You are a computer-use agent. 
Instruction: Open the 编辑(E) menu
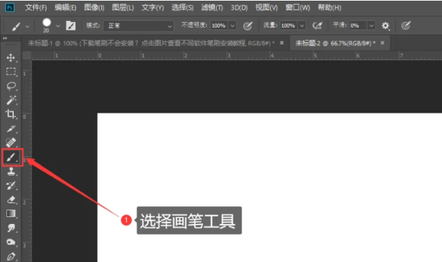(x=65, y=8)
